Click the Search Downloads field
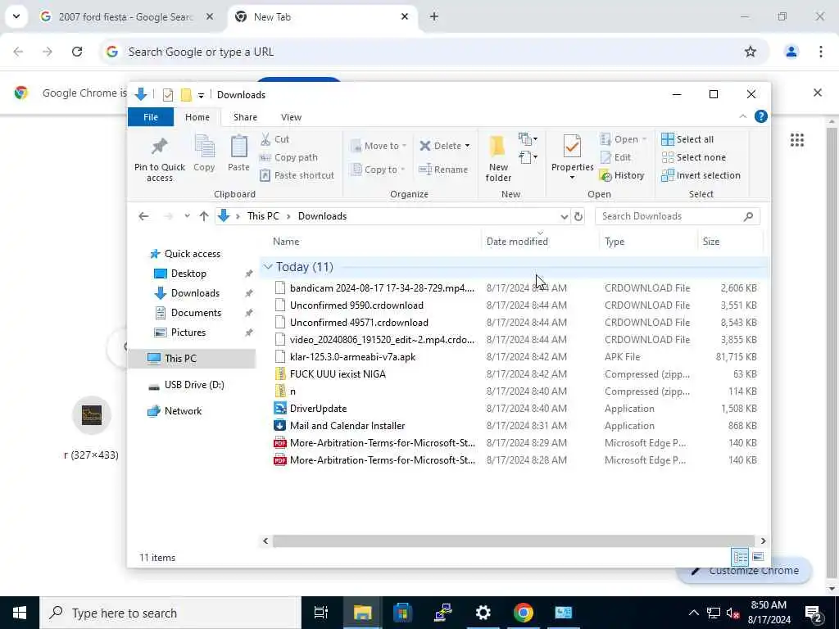The width and height of the screenshot is (839, 629). click(x=677, y=216)
